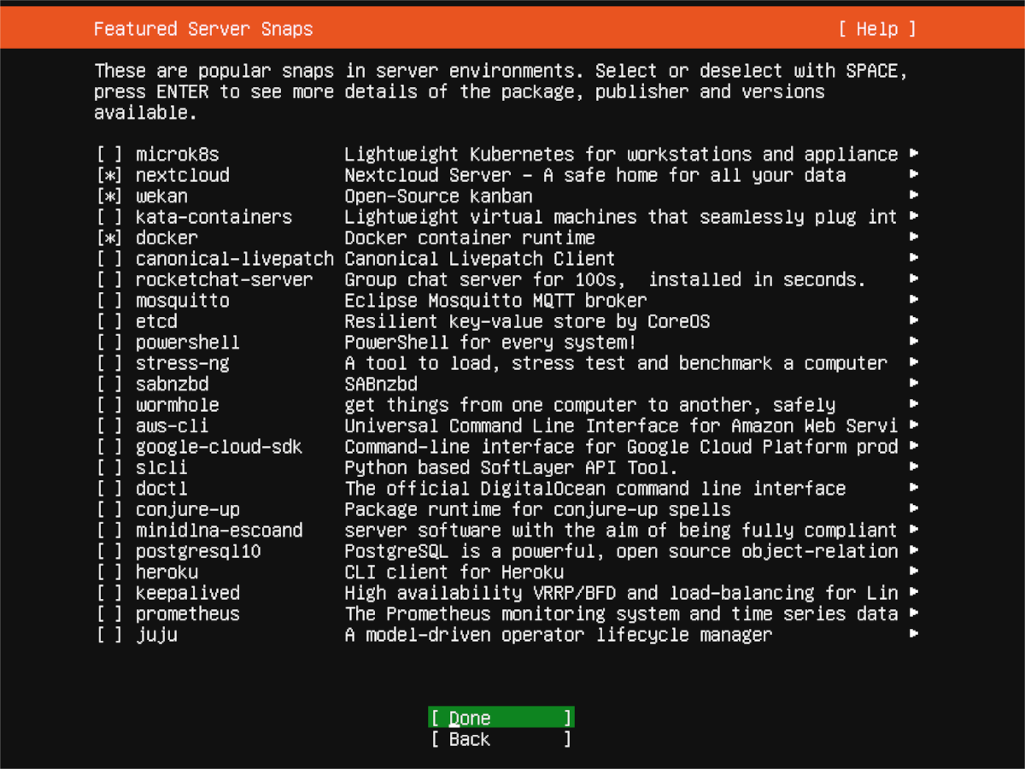
Task: Open the Help menu
Action: (878, 28)
